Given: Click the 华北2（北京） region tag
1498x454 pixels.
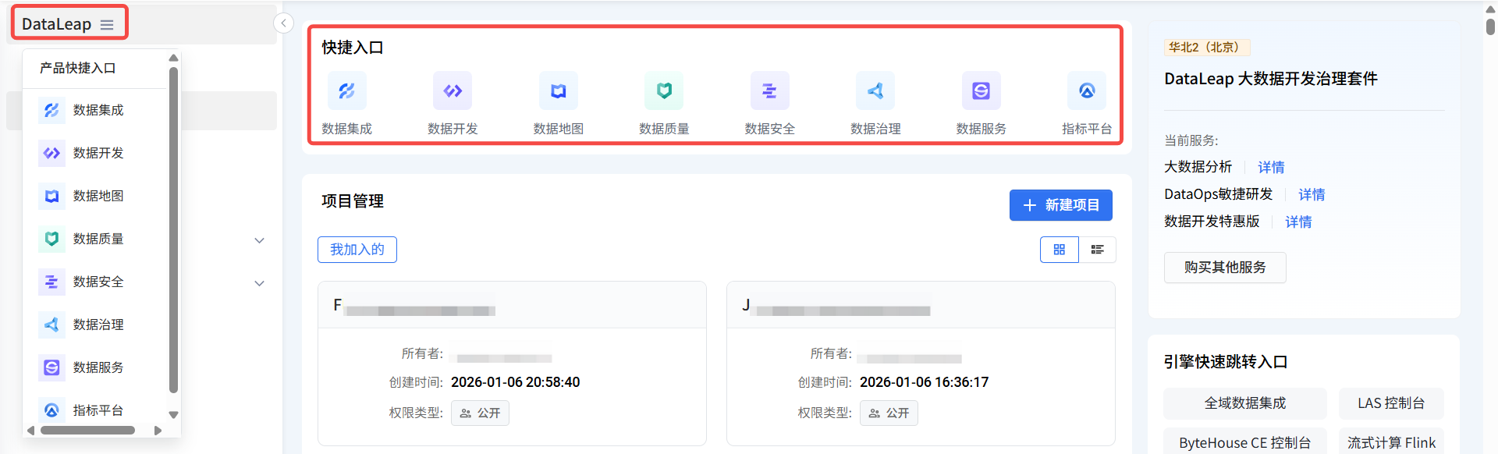Looking at the screenshot, I should (1207, 48).
